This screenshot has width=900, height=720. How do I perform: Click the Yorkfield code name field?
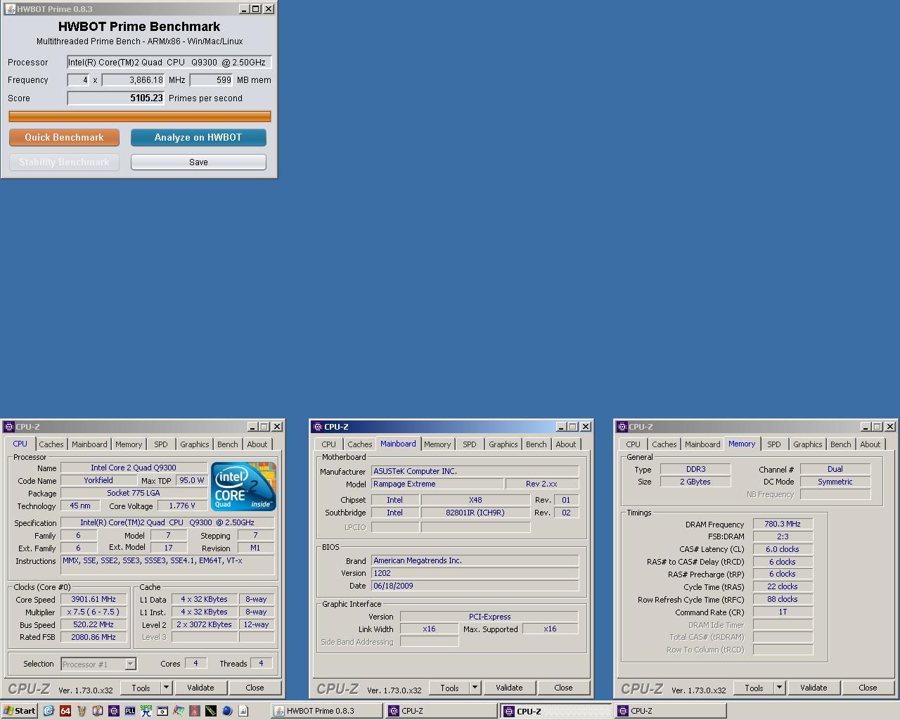tap(98, 480)
